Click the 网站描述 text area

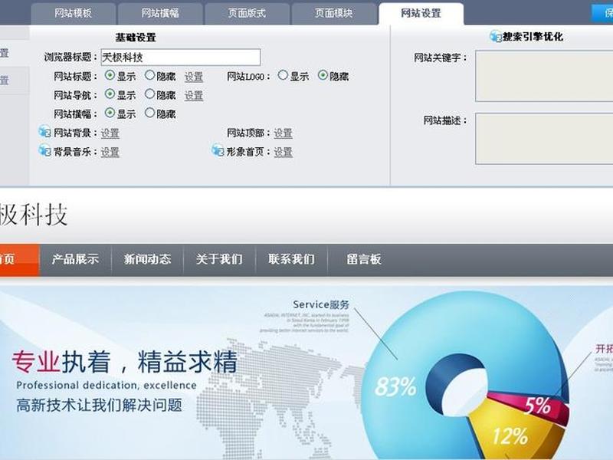click(544, 139)
